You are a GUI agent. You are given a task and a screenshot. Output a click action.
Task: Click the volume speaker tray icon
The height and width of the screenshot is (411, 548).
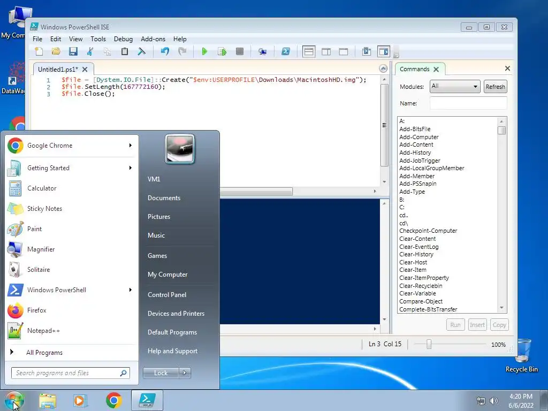click(x=493, y=401)
